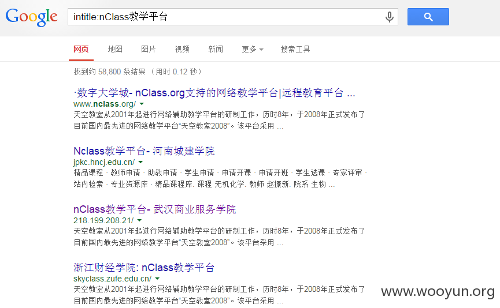Open the 视频 tab
The width and height of the screenshot is (500, 308).
tap(182, 50)
